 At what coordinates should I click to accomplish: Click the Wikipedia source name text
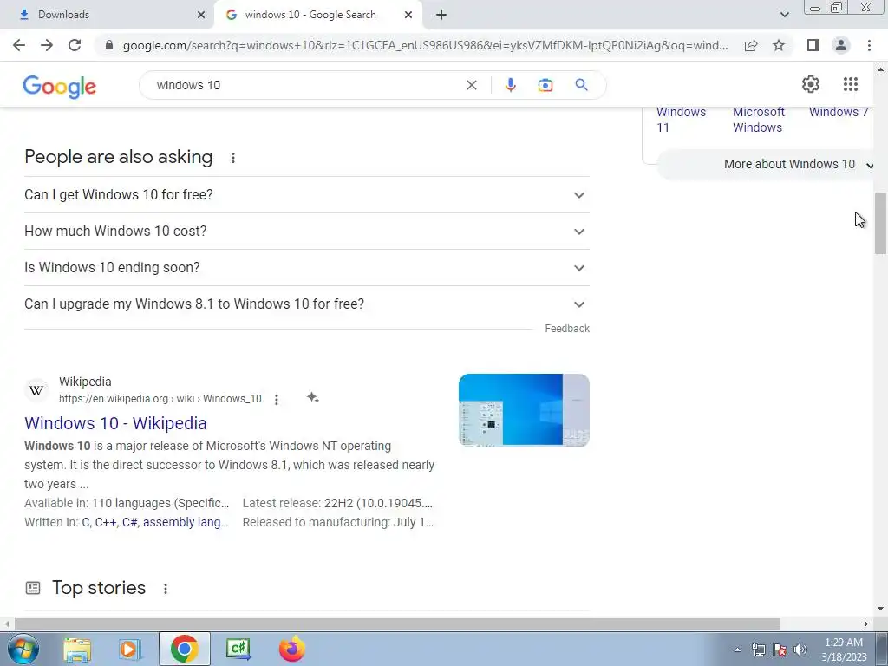[x=85, y=382]
